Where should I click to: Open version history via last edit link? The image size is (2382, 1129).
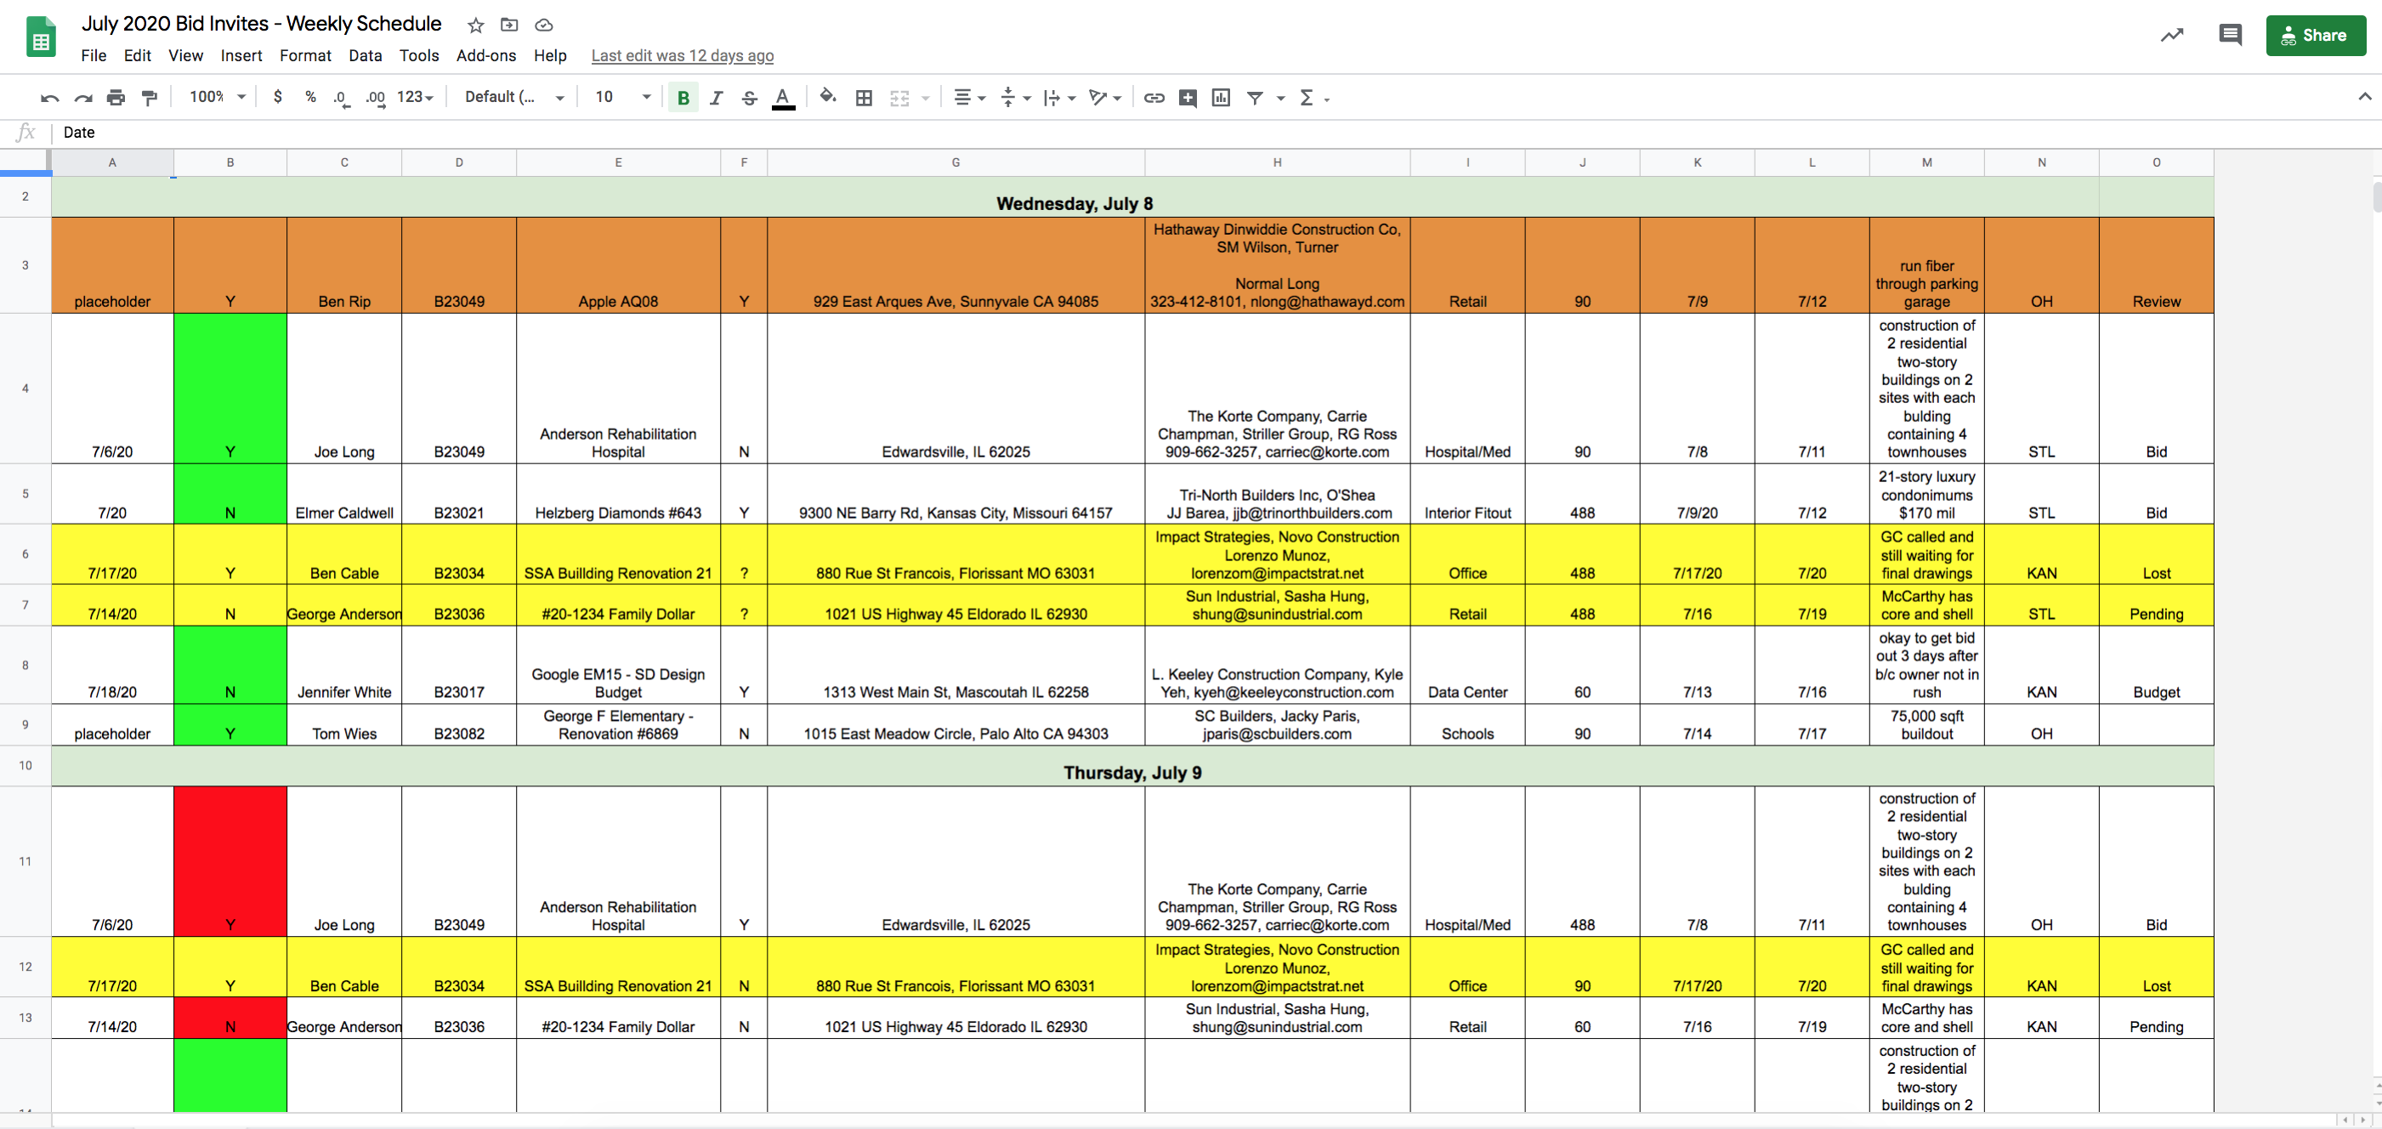[x=683, y=55]
